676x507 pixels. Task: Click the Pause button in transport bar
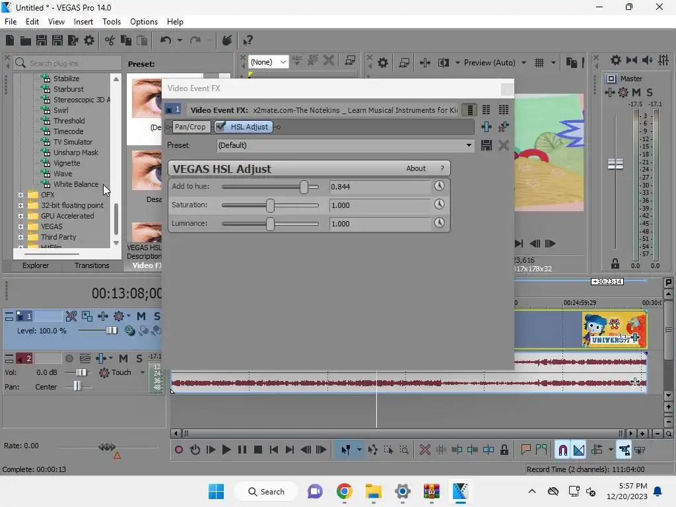(x=242, y=450)
